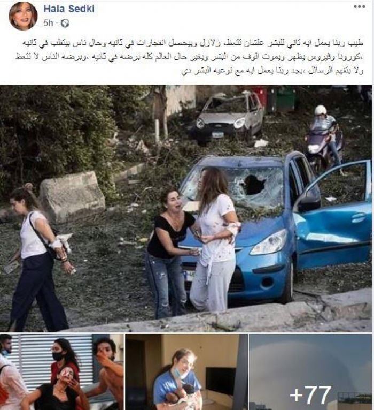This screenshot has width=374, height=410.
Task: Open the post via the 5h timestamp
Action: [x=48, y=23]
